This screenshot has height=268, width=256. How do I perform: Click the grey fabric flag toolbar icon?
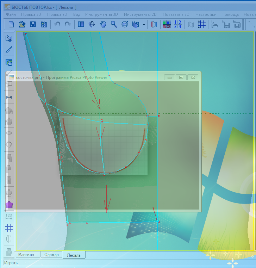click(x=191, y=24)
